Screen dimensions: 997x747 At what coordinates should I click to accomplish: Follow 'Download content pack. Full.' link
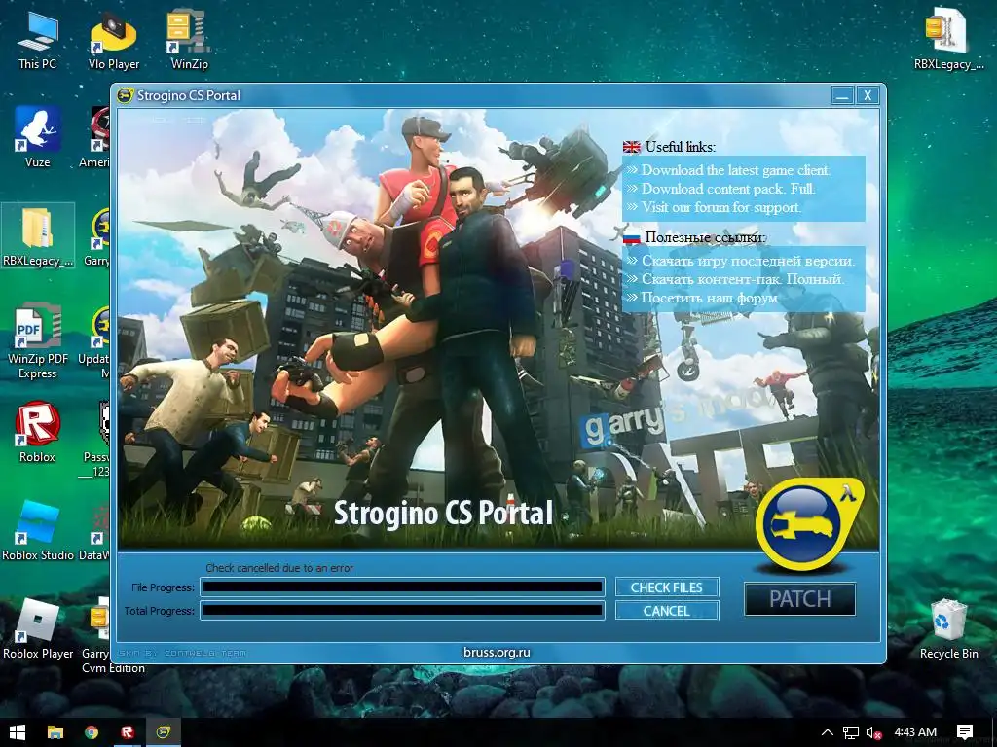click(728, 189)
